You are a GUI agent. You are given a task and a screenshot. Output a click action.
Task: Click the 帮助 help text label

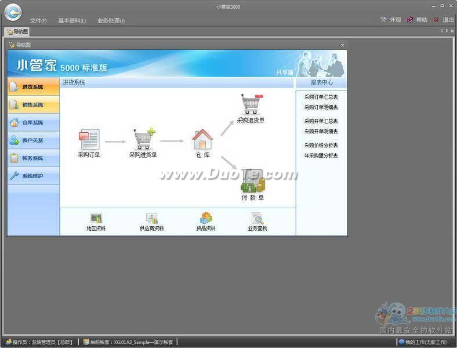click(x=422, y=20)
